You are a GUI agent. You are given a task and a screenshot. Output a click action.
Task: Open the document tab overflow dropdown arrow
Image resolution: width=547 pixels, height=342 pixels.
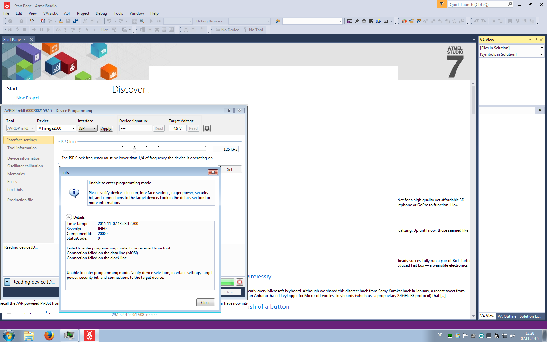coord(474,40)
